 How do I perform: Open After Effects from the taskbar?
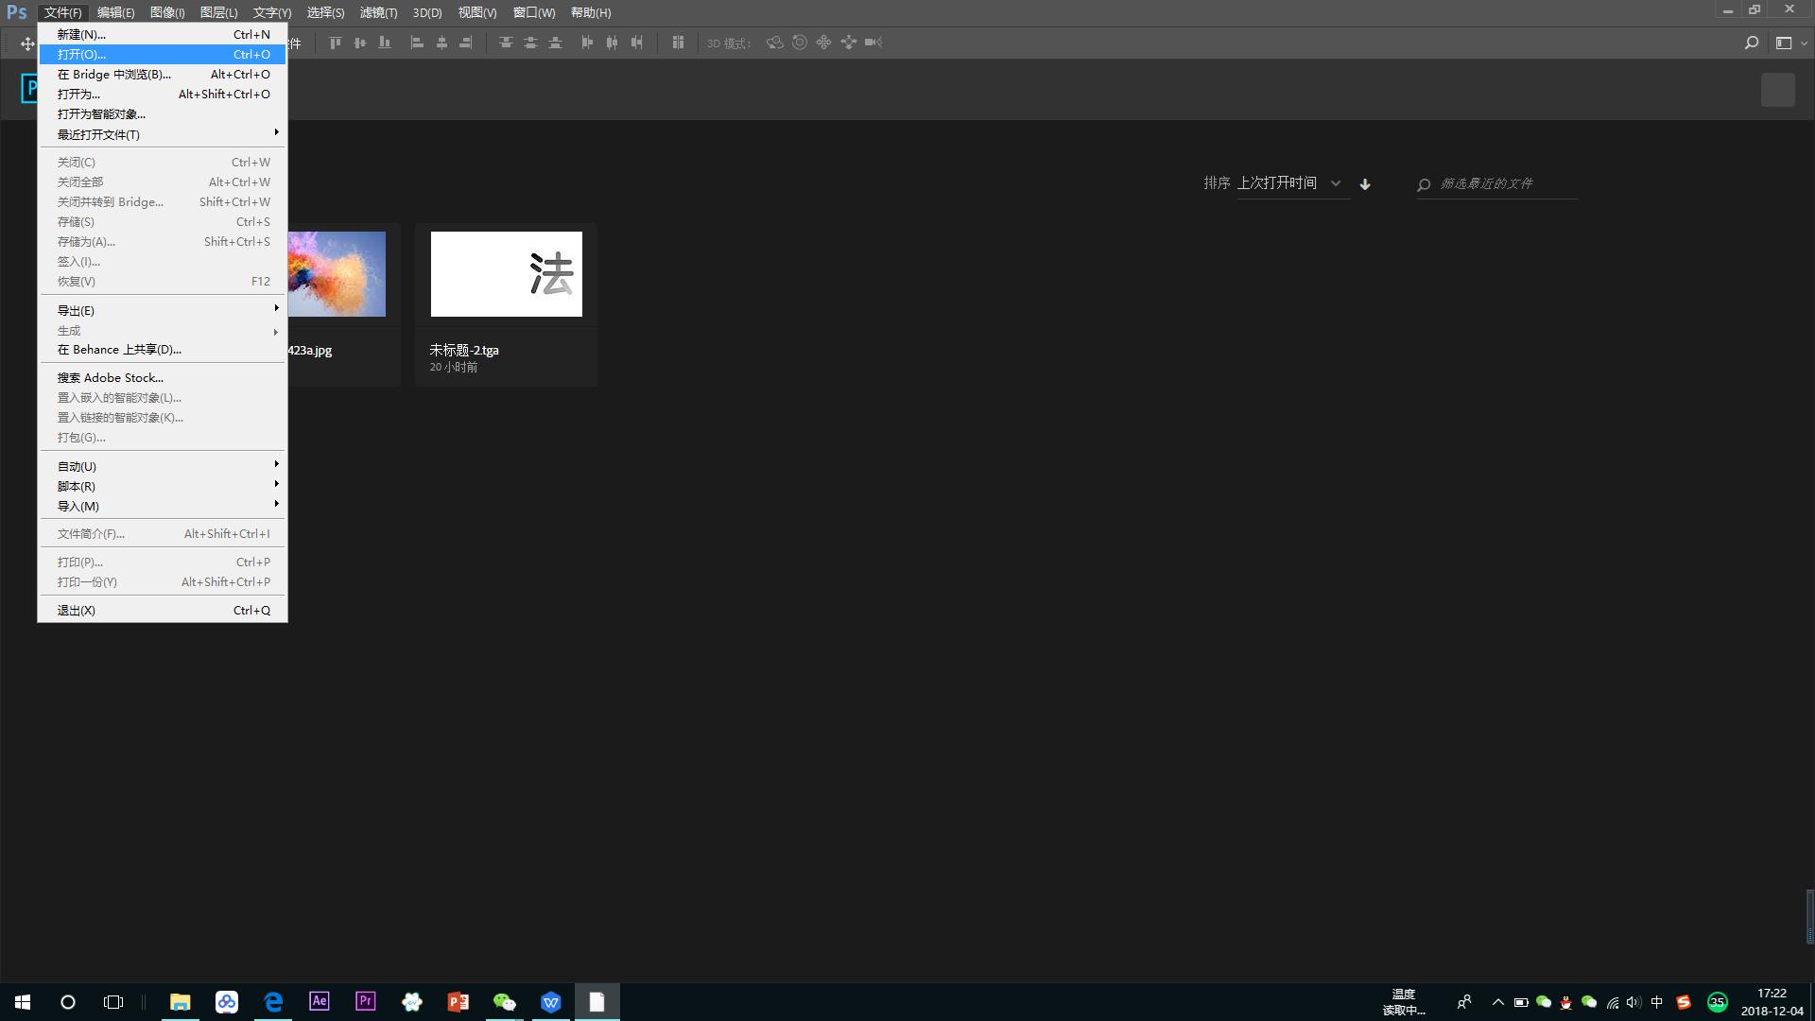pos(320,1001)
